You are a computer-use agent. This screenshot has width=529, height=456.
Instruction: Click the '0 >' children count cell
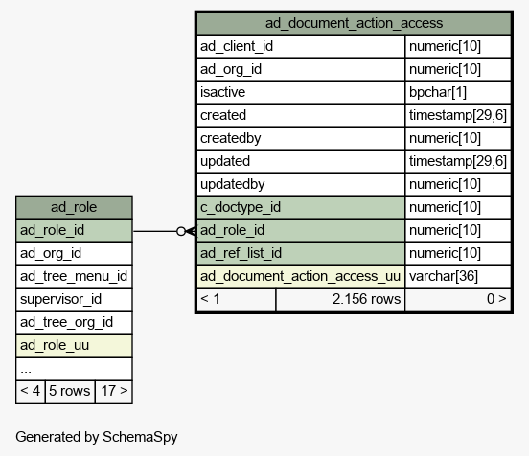[458, 300]
